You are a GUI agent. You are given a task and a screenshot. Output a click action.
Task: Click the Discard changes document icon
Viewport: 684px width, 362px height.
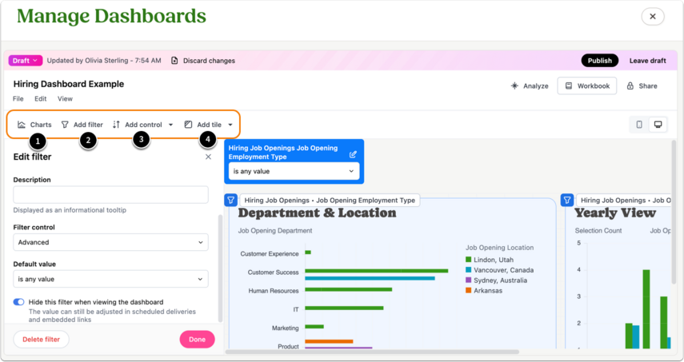[x=174, y=61]
